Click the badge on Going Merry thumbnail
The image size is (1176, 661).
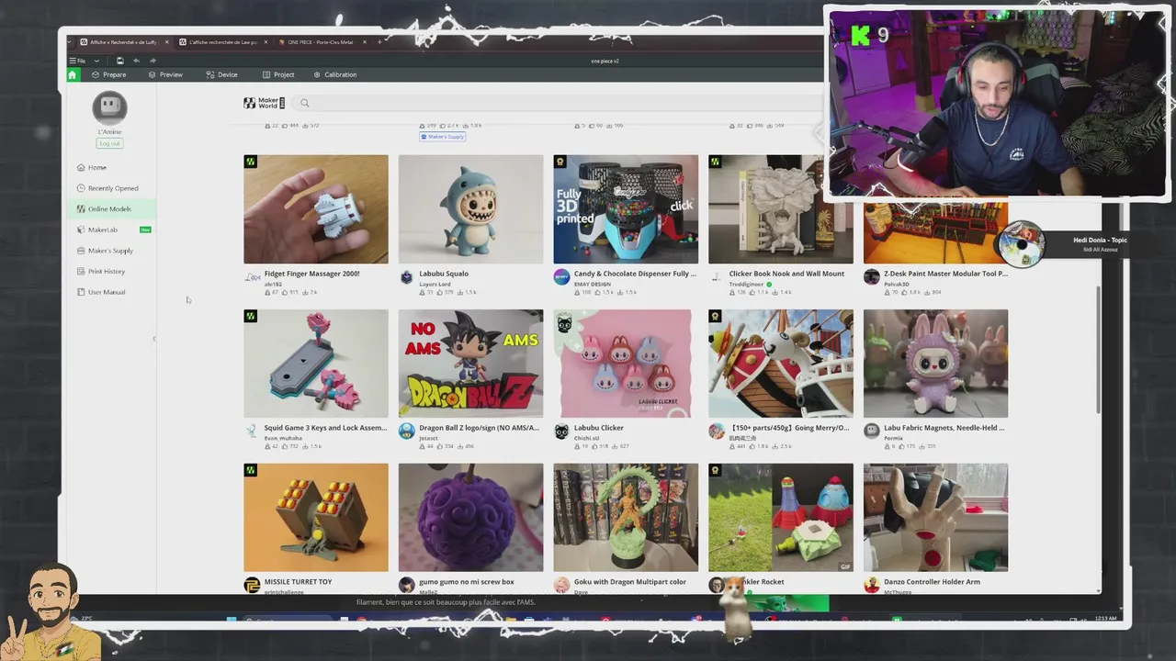click(x=715, y=316)
